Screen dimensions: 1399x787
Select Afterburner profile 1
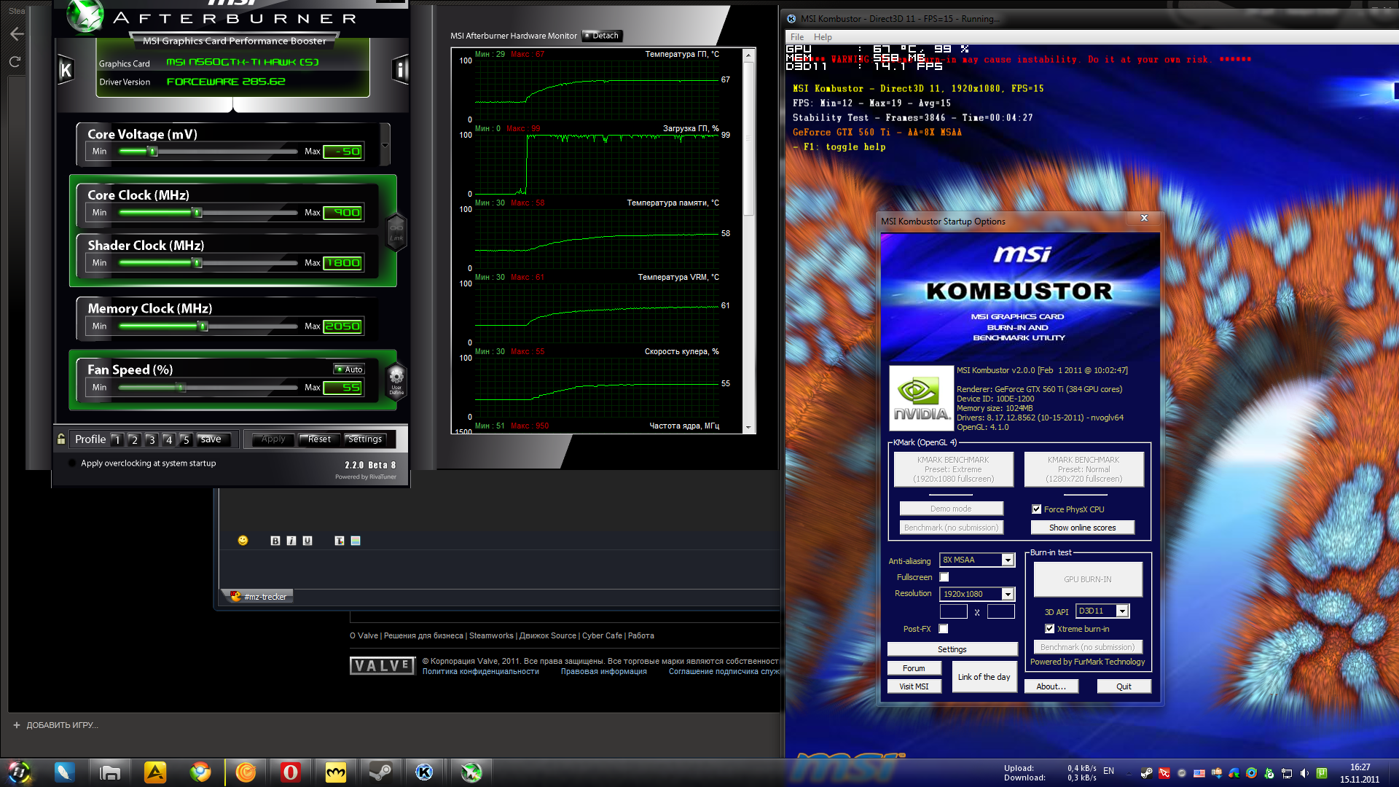pyautogui.click(x=117, y=439)
